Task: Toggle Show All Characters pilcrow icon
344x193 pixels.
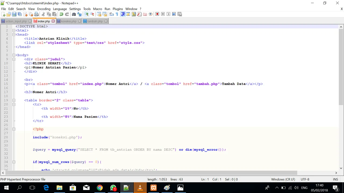Action: click(x=117, y=14)
